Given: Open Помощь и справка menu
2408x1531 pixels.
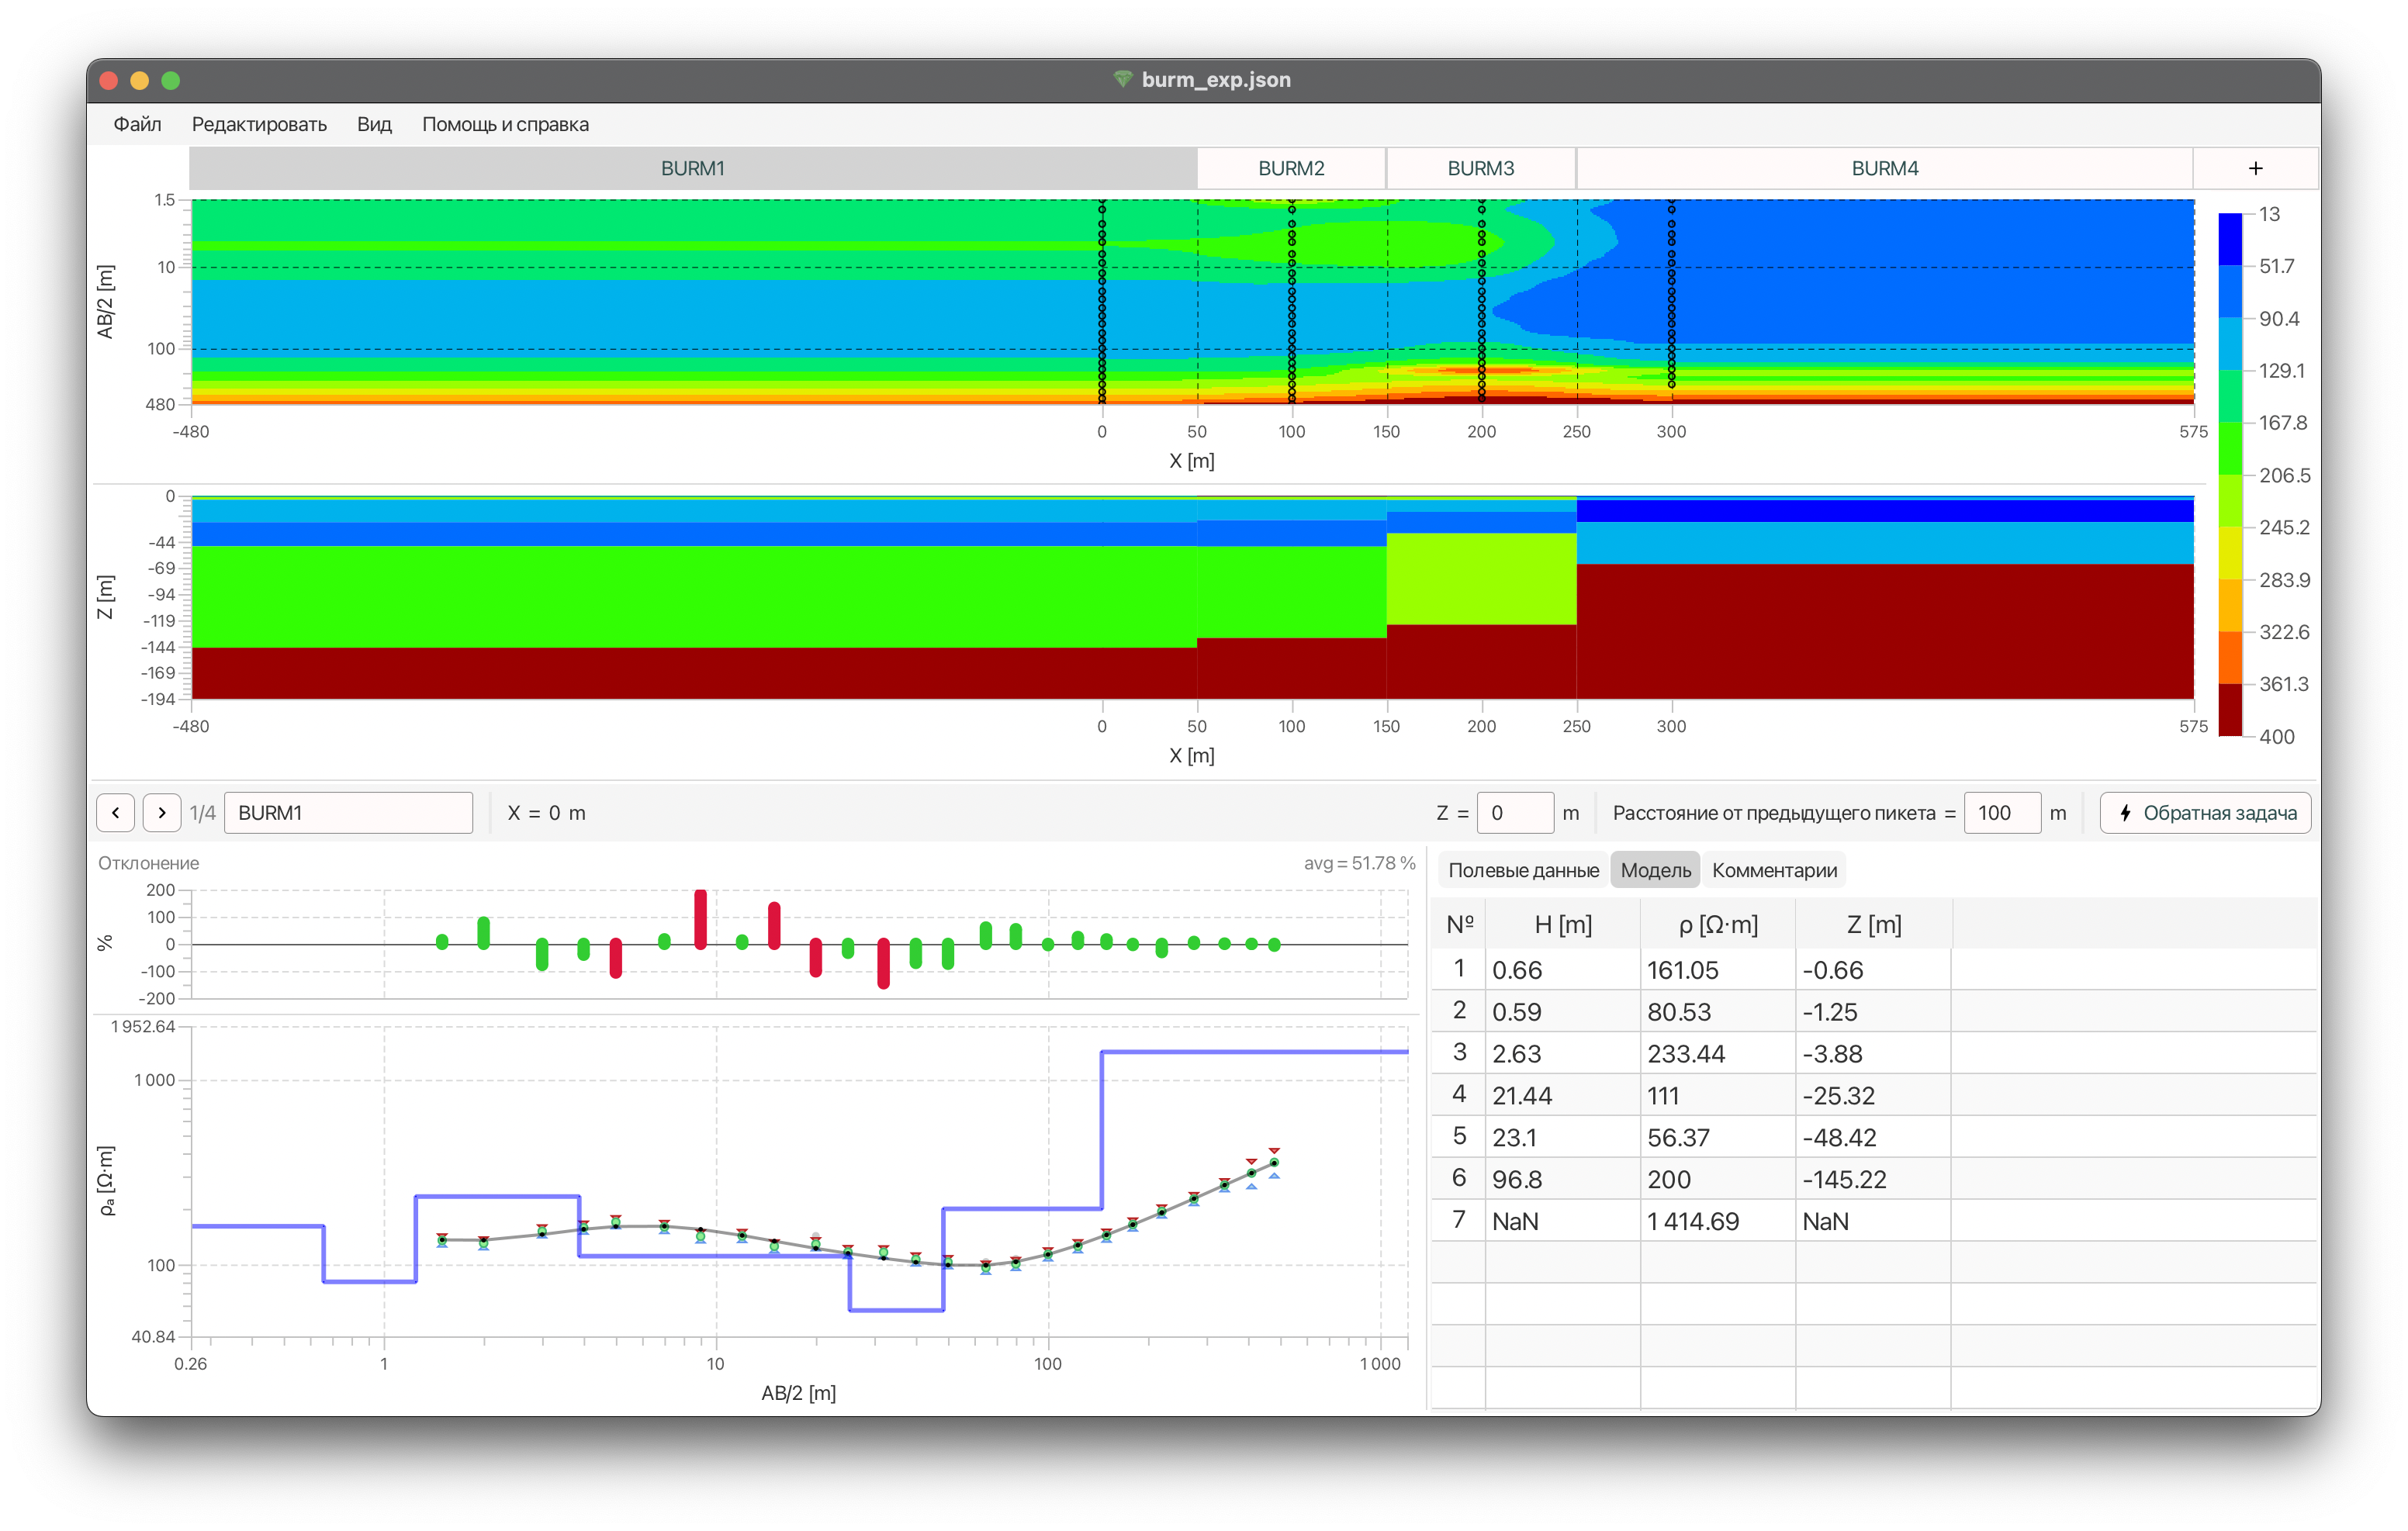Looking at the screenshot, I should [x=505, y=124].
